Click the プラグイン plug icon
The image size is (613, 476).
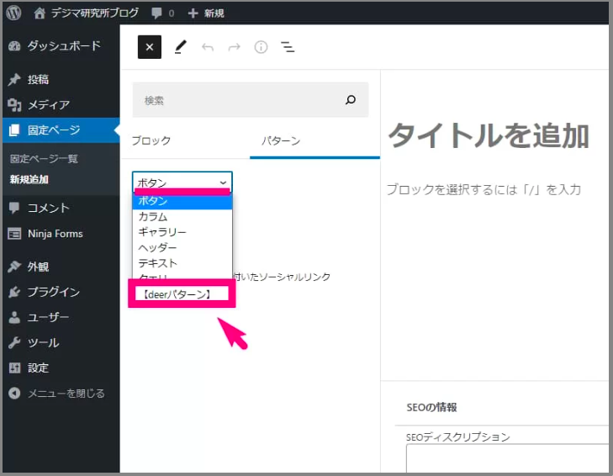pos(14,292)
